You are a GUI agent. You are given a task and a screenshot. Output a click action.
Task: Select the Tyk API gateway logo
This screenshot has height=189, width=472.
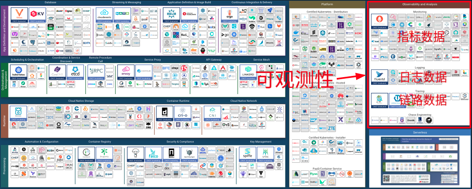(x=205, y=84)
